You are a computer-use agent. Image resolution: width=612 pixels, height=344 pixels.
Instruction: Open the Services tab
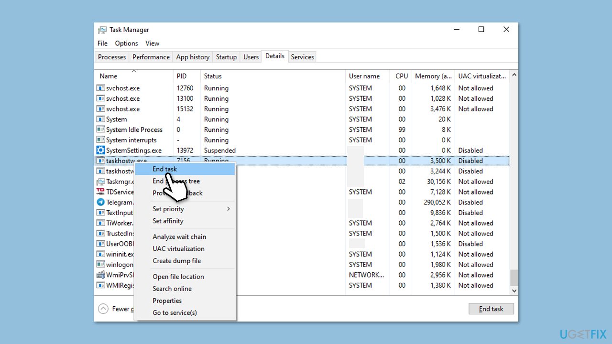coord(302,57)
